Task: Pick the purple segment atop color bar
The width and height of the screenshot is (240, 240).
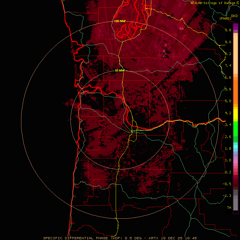Action: (235, 27)
